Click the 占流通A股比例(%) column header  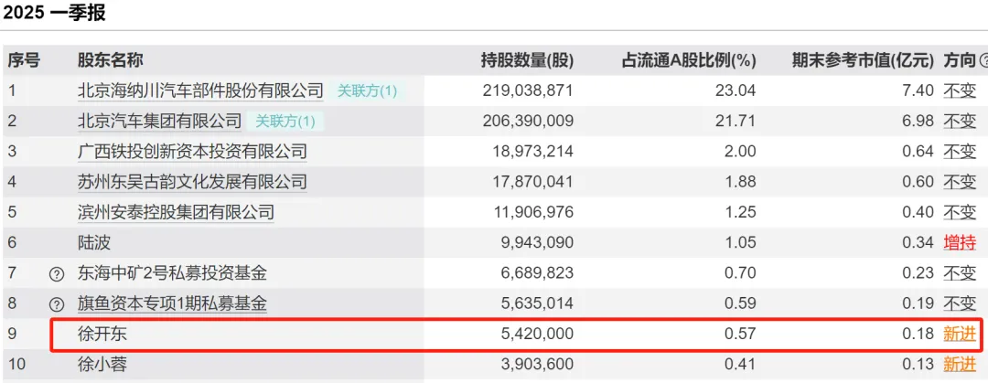point(689,61)
